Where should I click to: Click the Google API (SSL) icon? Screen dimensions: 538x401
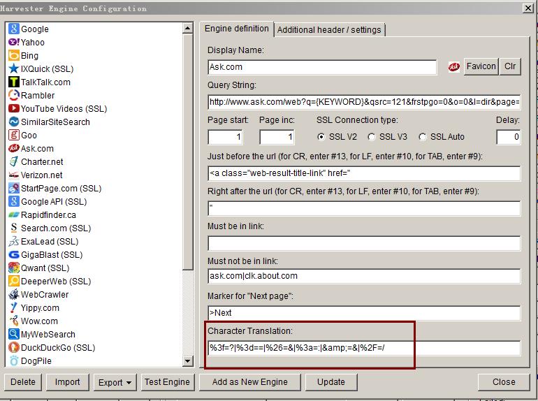point(14,201)
